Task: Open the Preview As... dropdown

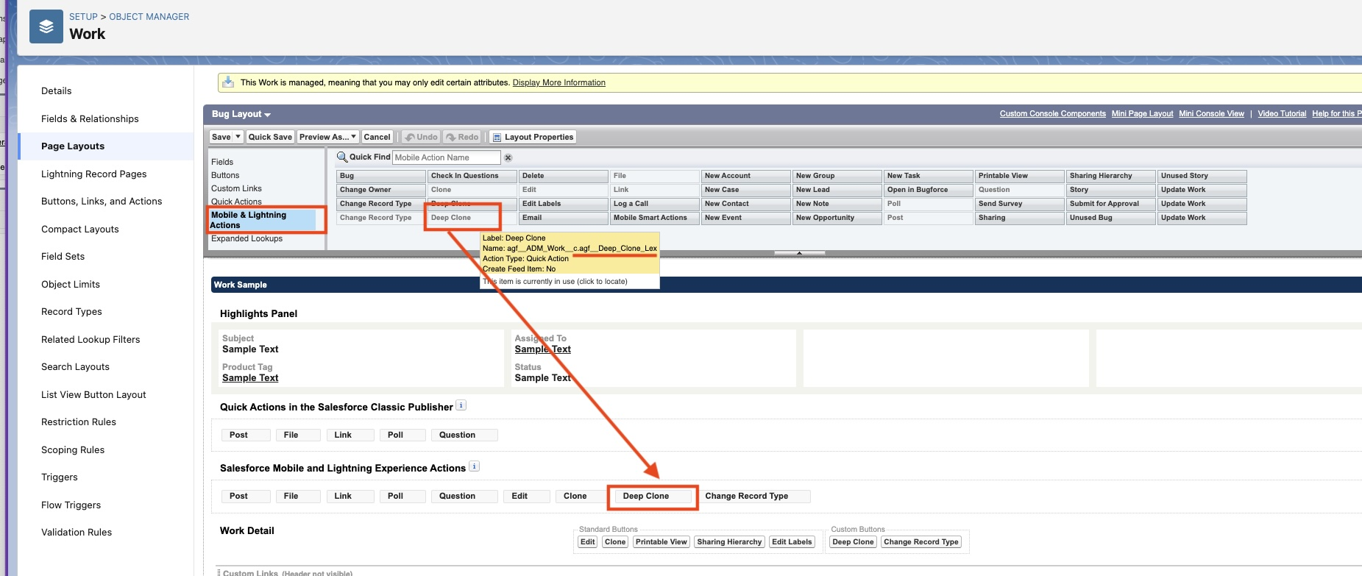Action: coord(328,137)
